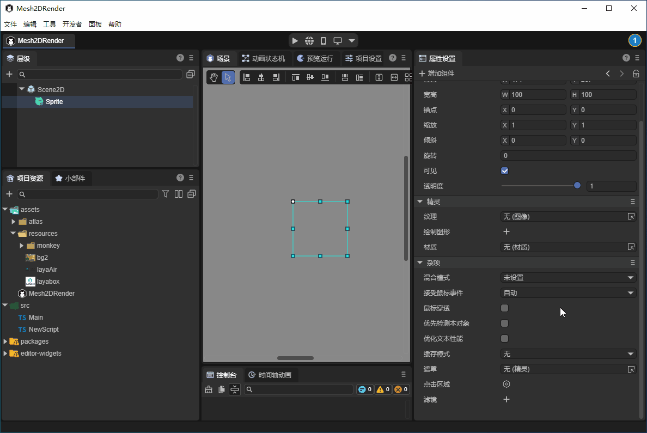The height and width of the screenshot is (433, 647).
Task: Enable the 鼠标穿透 checkbox
Action: [504, 308]
